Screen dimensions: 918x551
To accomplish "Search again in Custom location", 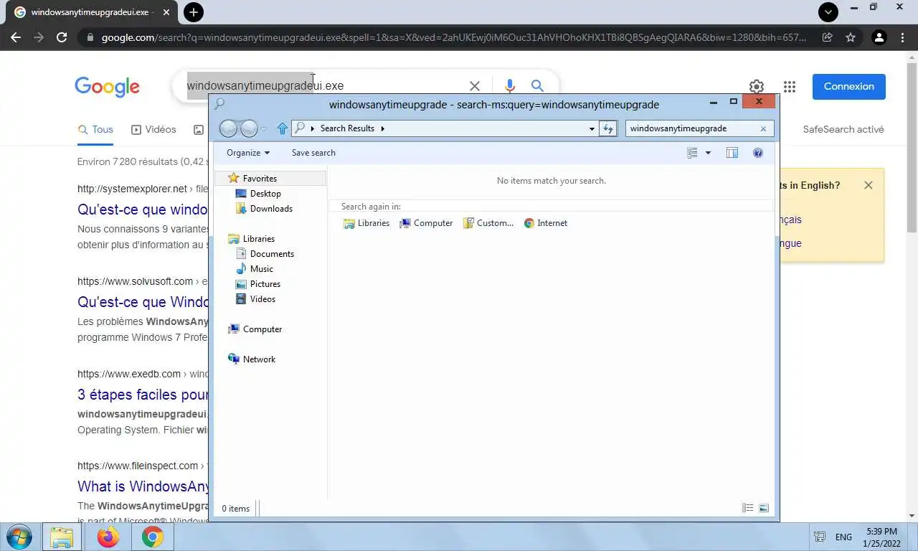I will (488, 223).
